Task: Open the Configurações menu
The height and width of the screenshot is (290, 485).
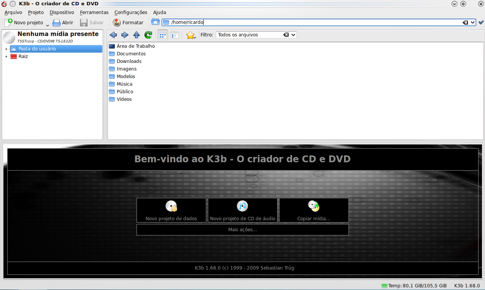Action: pos(131,13)
